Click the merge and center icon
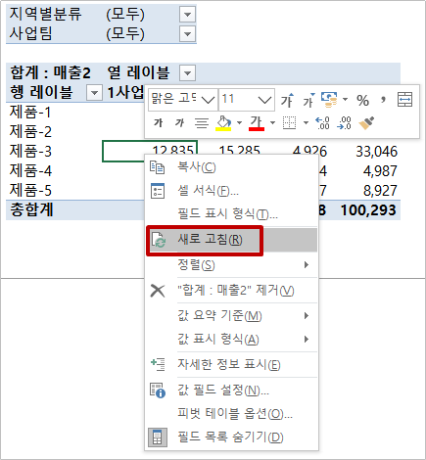Screen dimensions: 426x460 click(x=404, y=100)
